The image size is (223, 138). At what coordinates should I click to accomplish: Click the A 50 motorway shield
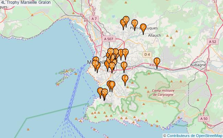(x=203, y=118)
